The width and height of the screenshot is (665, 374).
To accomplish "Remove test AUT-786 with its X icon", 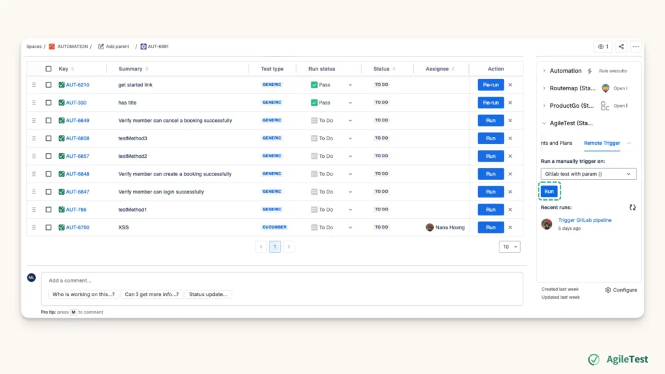I will [x=510, y=210].
